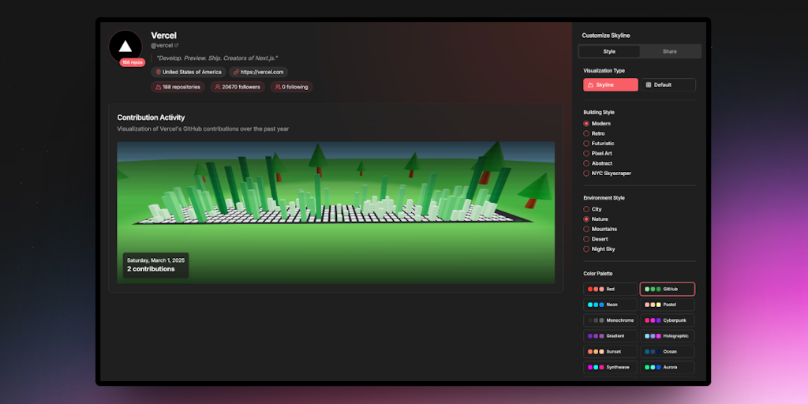Click the following people icon
This screenshot has width=808, height=404.
[x=278, y=87]
